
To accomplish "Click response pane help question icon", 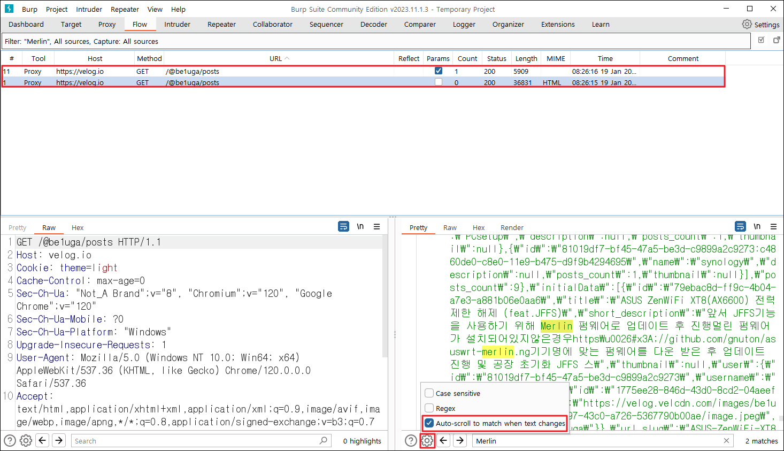I will coord(411,441).
